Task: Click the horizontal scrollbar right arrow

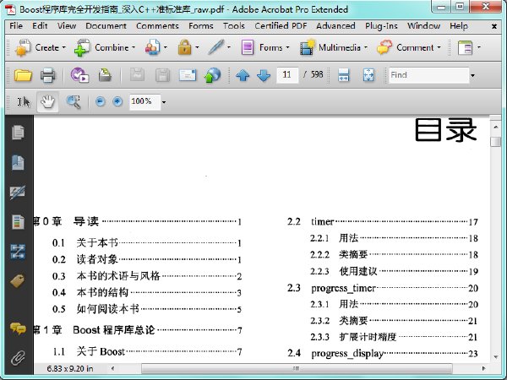Action: [483, 368]
